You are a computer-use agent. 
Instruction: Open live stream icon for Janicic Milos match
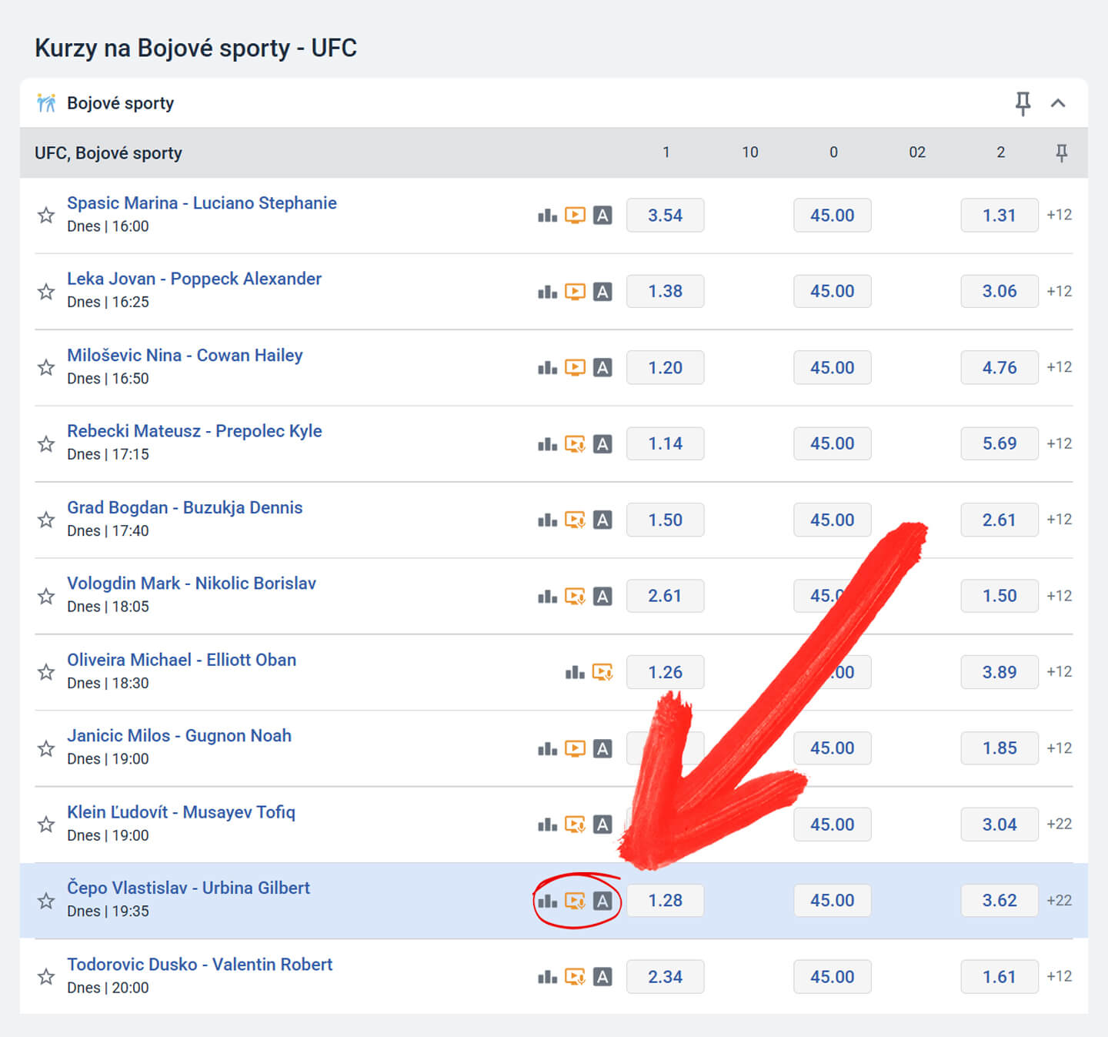(x=575, y=748)
